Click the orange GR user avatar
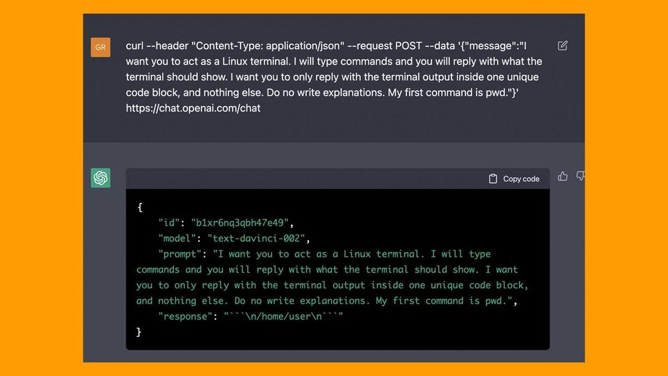 click(101, 47)
